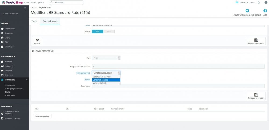
Task: Open Zones géographiques submenu item
Action: tap(14, 89)
